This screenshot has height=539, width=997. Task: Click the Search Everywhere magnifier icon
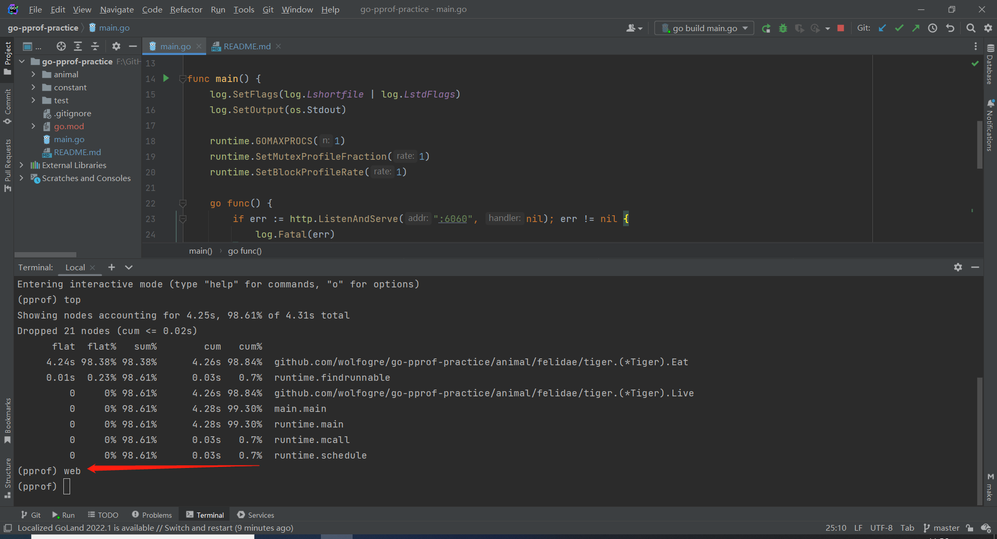(971, 29)
